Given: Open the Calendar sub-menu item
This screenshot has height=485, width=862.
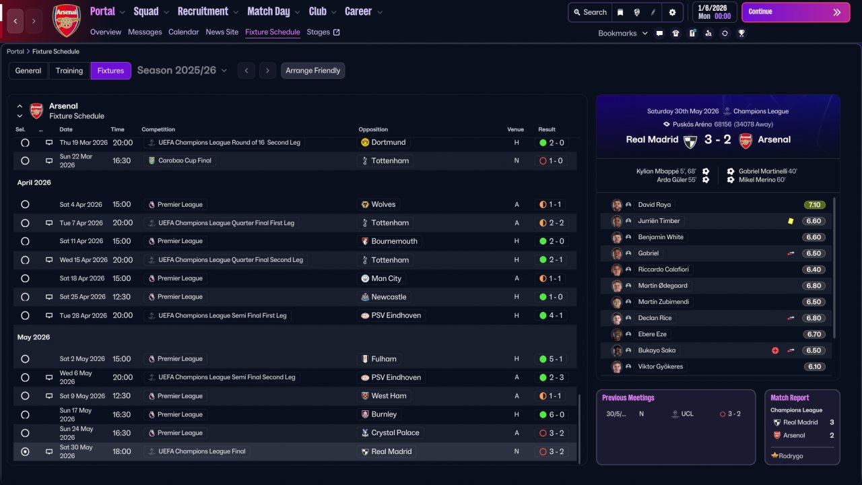Looking at the screenshot, I should click(184, 32).
